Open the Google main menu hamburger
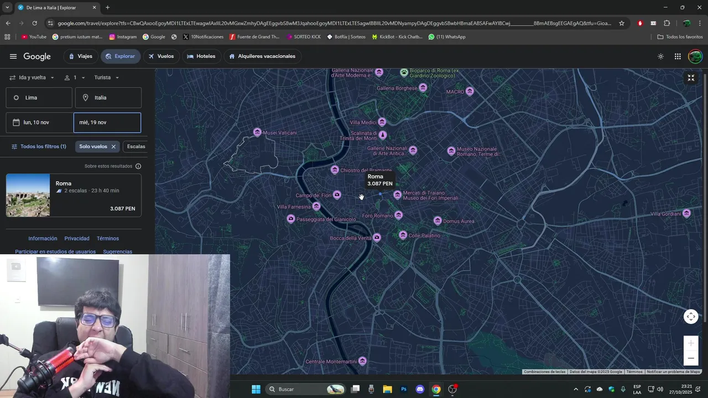Screen dimensions: 708x398 (13, 56)
